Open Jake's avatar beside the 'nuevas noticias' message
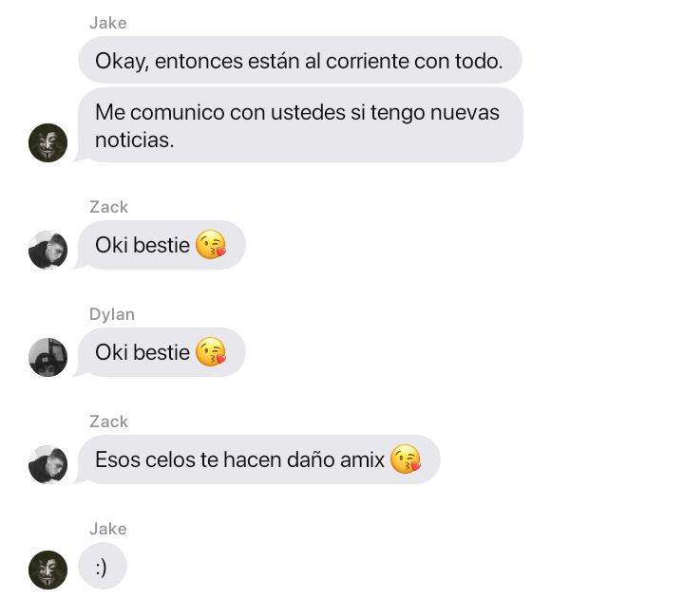684x599 pixels. 48,142
